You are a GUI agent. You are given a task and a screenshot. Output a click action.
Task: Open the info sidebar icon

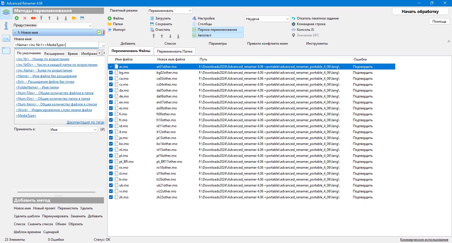(6, 26)
